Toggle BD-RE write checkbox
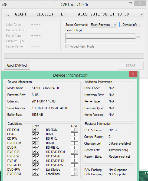This screenshot has width=148, height=181. tap(76, 143)
